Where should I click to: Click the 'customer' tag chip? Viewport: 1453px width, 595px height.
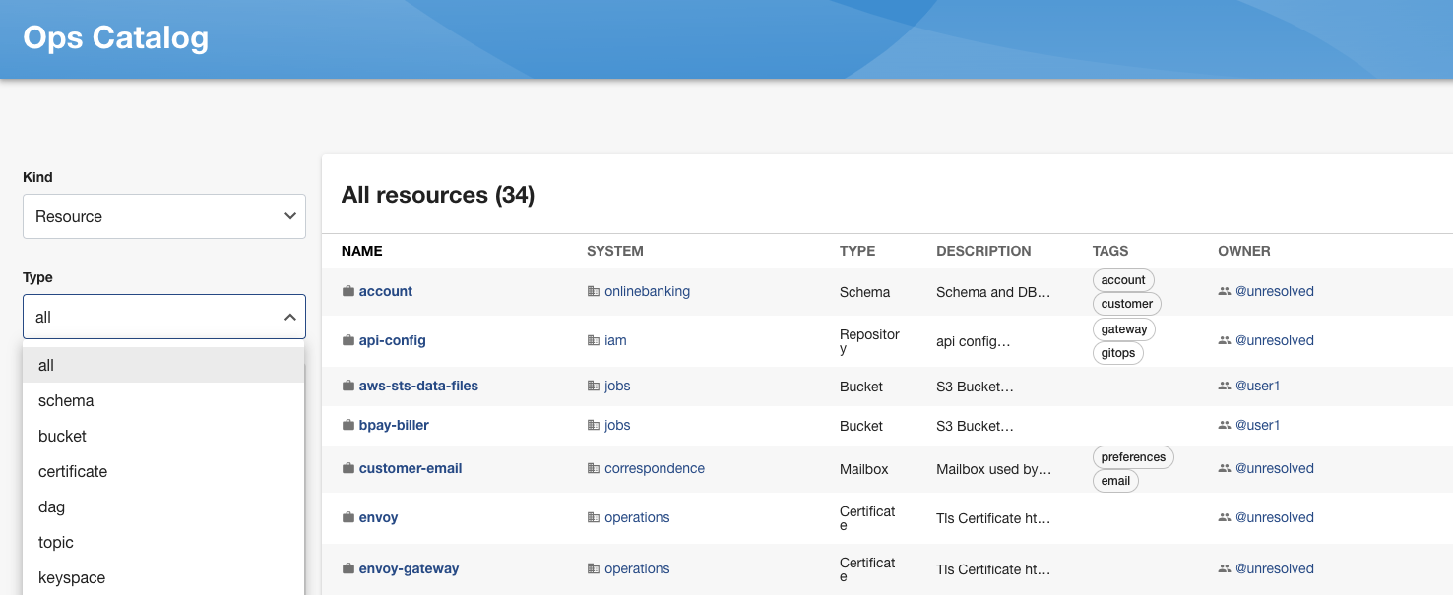[1127, 304]
